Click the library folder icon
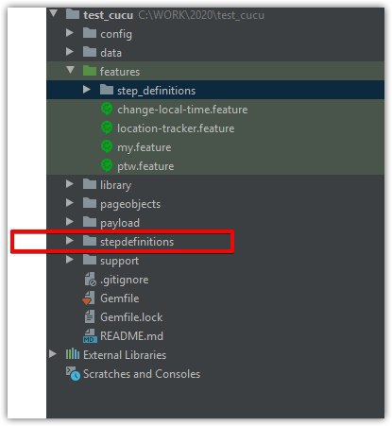 point(90,184)
